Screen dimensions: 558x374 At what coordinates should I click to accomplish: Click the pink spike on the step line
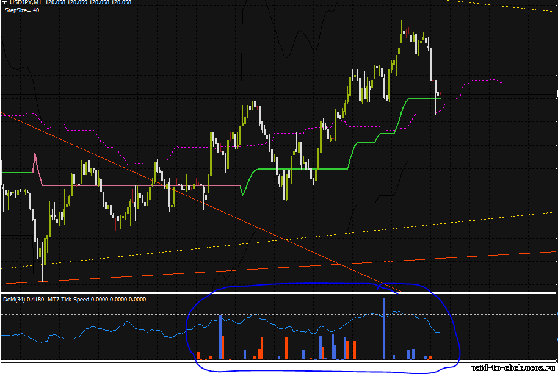[35, 157]
